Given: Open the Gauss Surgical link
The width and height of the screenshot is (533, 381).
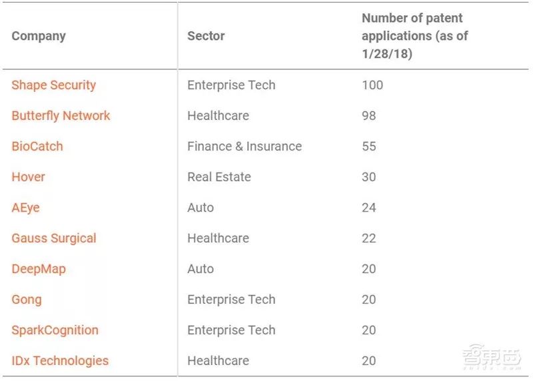Looking at the screenshot, I should [x=54, y=238].
